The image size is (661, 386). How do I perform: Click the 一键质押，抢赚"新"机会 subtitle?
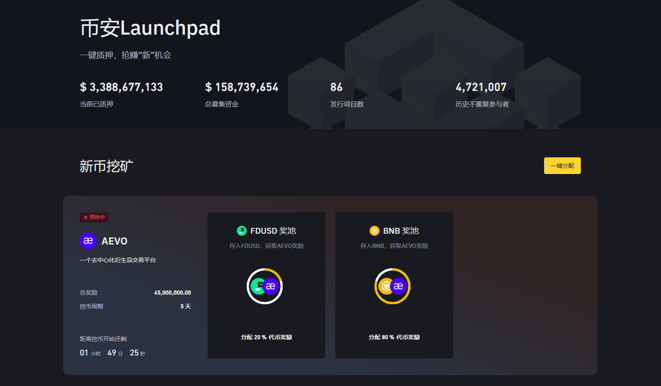coord(126,55)
